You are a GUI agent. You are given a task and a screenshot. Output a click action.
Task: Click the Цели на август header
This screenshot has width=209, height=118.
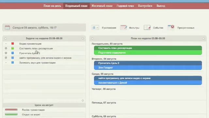44,105
